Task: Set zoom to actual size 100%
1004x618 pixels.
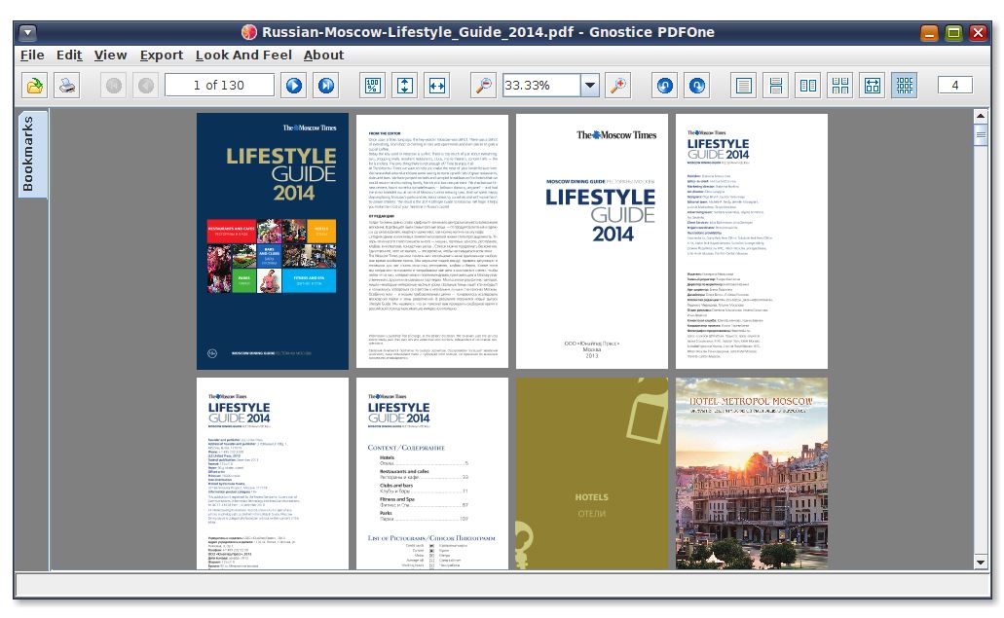Action: click(373, 85)
